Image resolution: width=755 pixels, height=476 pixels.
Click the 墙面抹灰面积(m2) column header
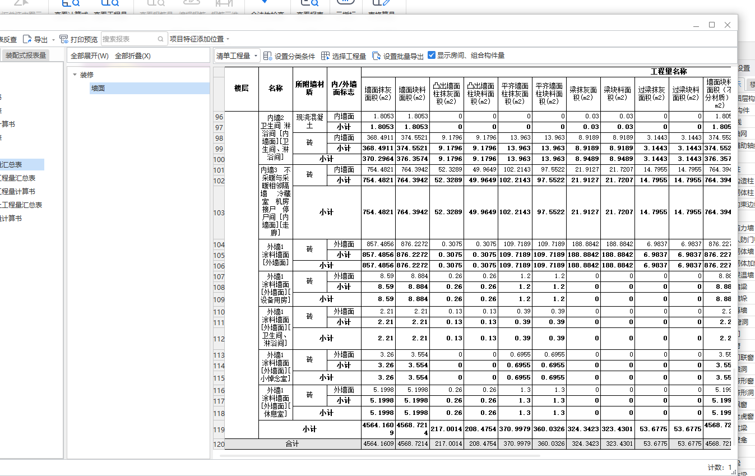(378, 94)
